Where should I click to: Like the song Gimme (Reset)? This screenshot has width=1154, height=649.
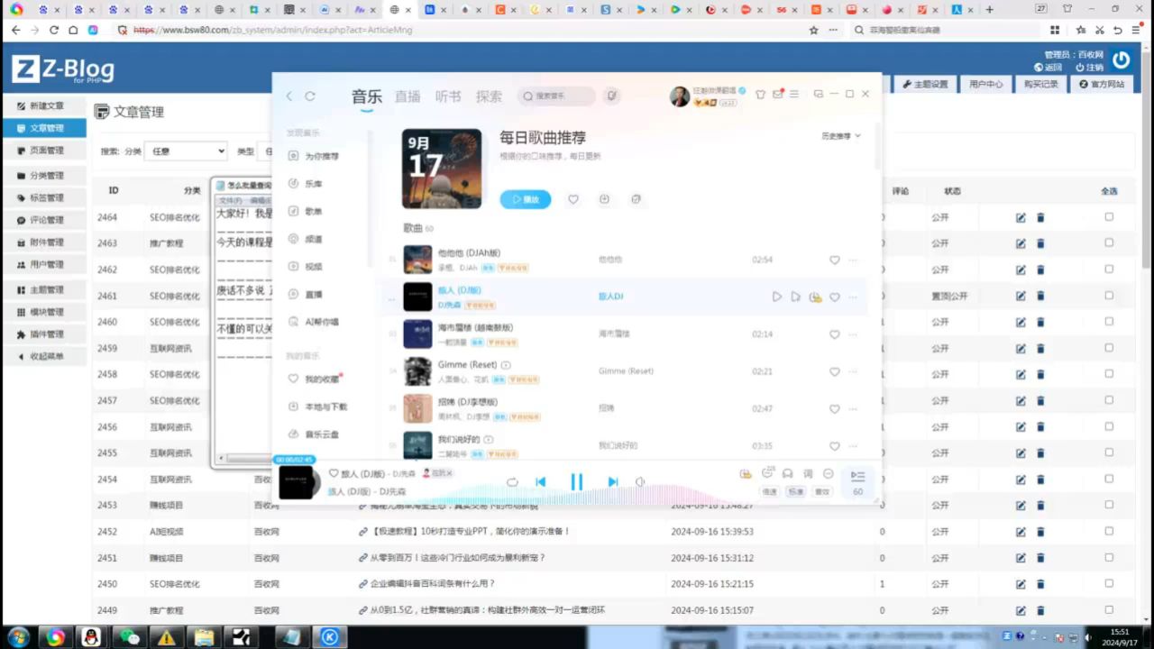(x=835, y=371)
